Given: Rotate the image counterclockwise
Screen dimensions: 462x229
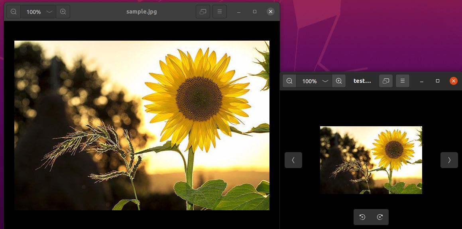Looking at the screenshot, I should pyautogui.click(x=362, y=217).
